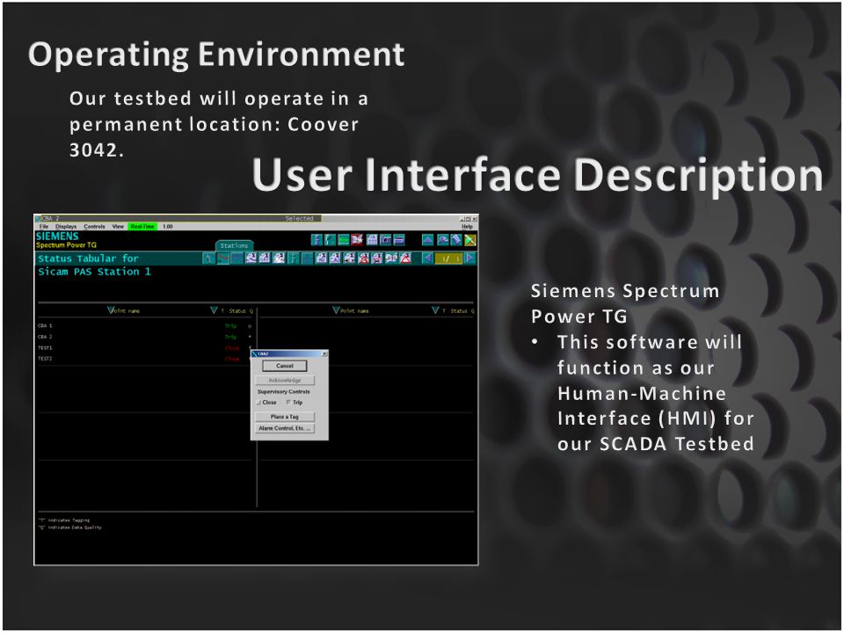Image resolution: width=844 pixels, height=633 pixels.
Task: Open the Controls menu
Action: pos(94,227)
